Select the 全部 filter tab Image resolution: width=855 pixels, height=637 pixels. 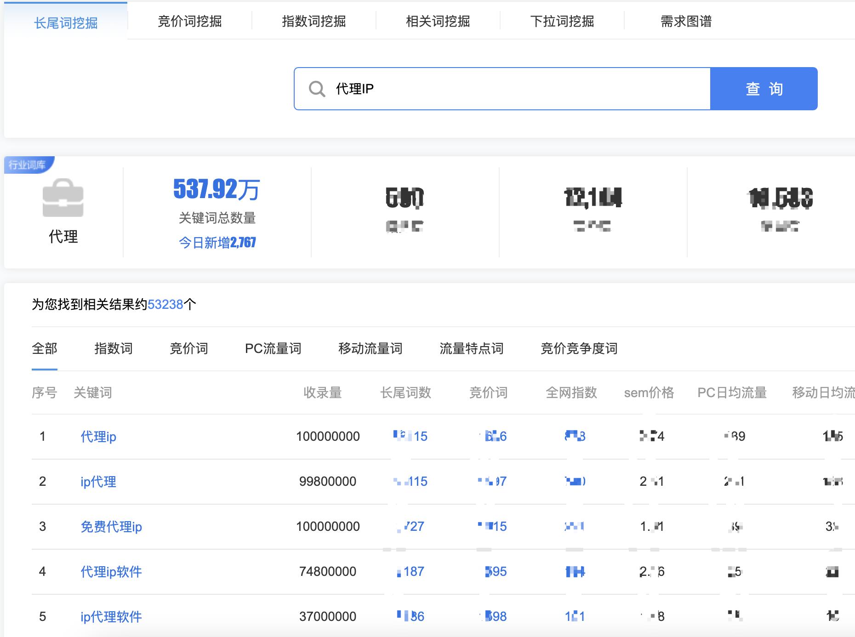point(44,349)
